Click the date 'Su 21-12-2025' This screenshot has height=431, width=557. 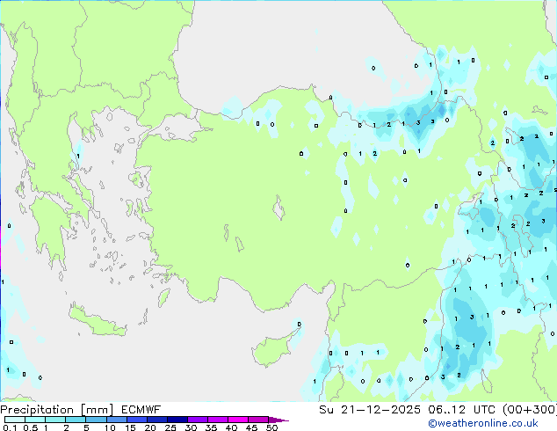coord(370,410)
